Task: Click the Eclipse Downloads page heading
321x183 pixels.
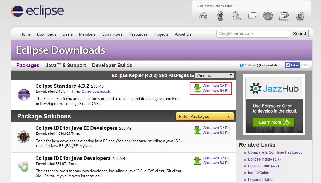Action: coord(61,50)
